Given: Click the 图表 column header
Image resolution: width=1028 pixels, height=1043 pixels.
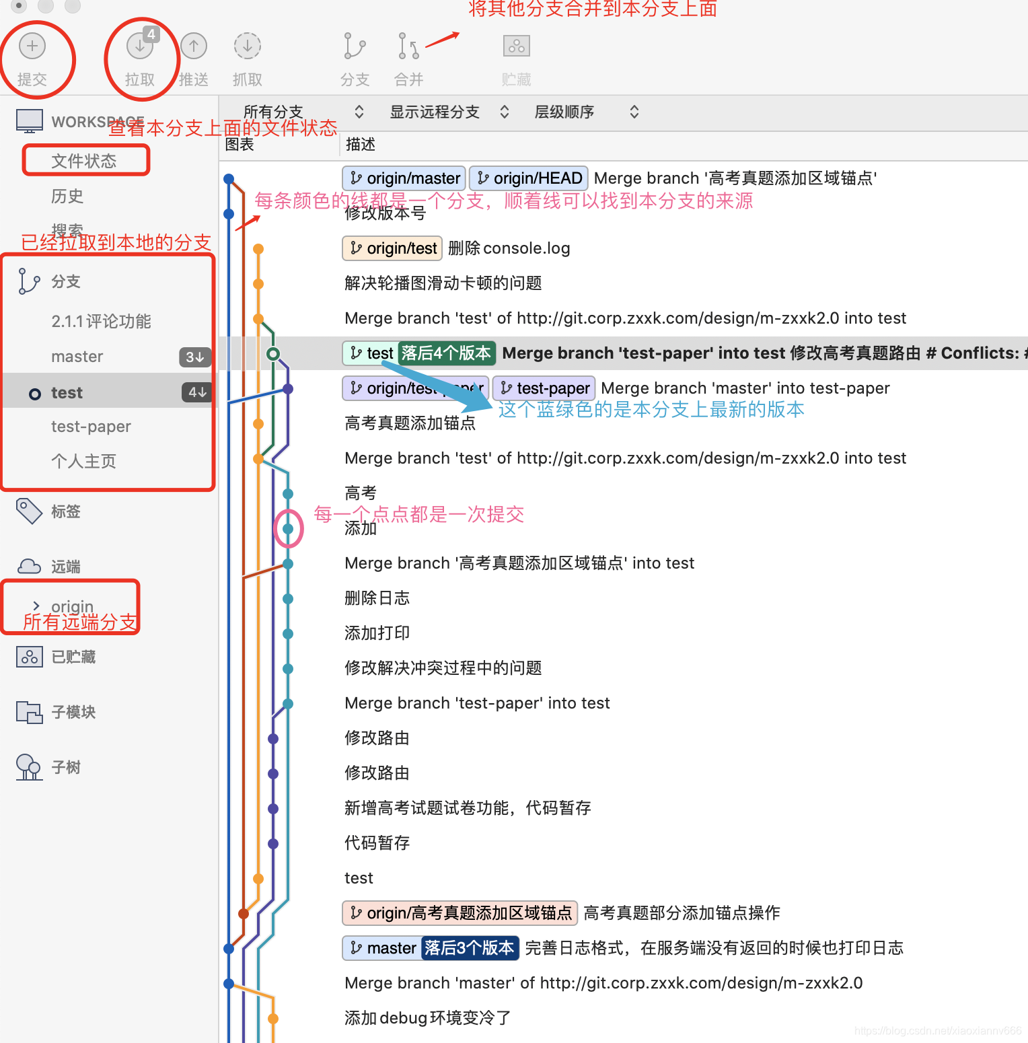Looking at the screenshot, I should point(240,145).
